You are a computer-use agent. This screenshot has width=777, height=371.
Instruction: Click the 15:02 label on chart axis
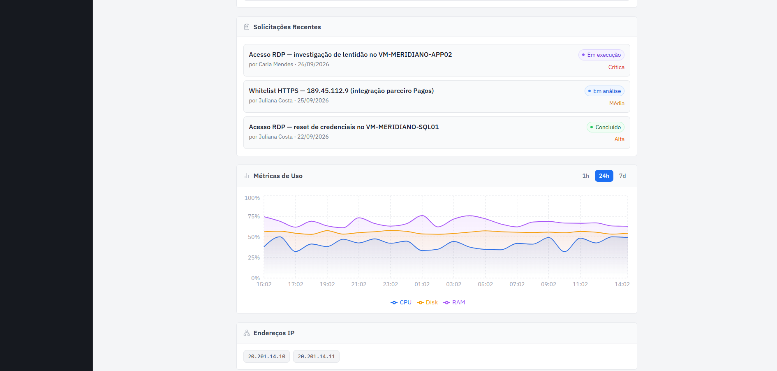[264, 284]
